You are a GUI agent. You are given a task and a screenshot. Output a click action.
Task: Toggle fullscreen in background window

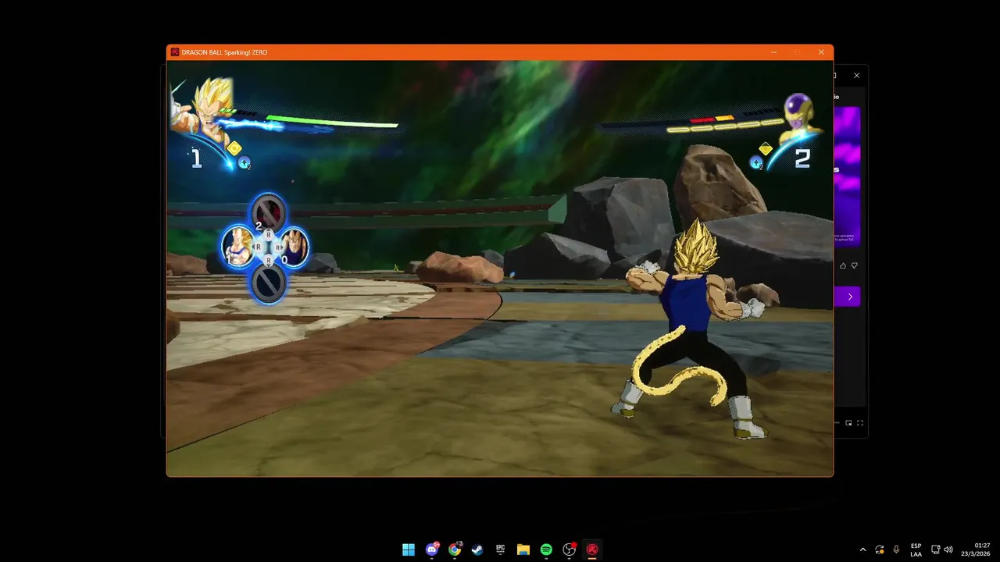point(860,423)
